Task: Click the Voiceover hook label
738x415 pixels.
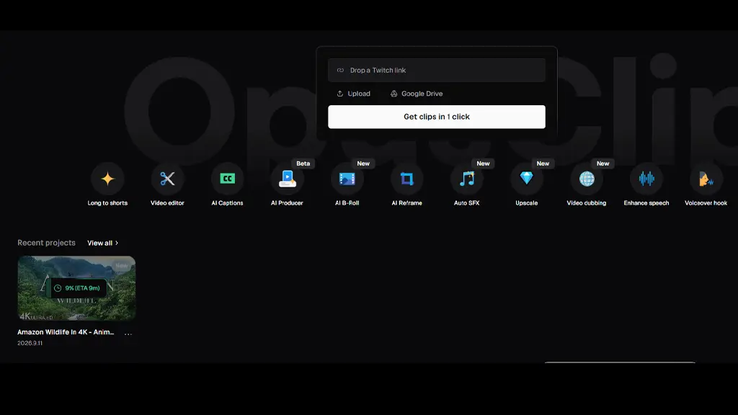Action: pos(706,202)
